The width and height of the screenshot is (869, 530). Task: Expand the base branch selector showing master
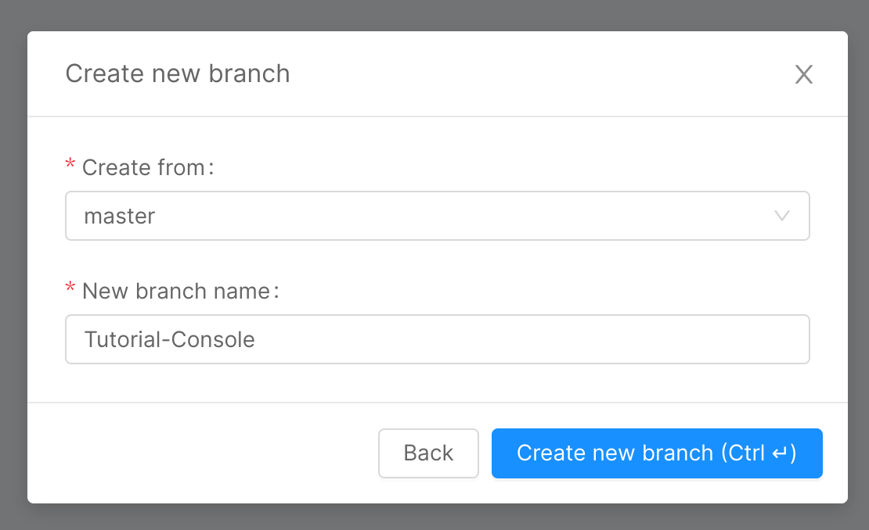coord(437,216)
